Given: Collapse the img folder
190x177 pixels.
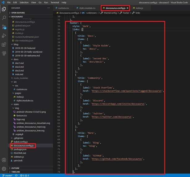Looking at the screenshot, I should point(17,108).
